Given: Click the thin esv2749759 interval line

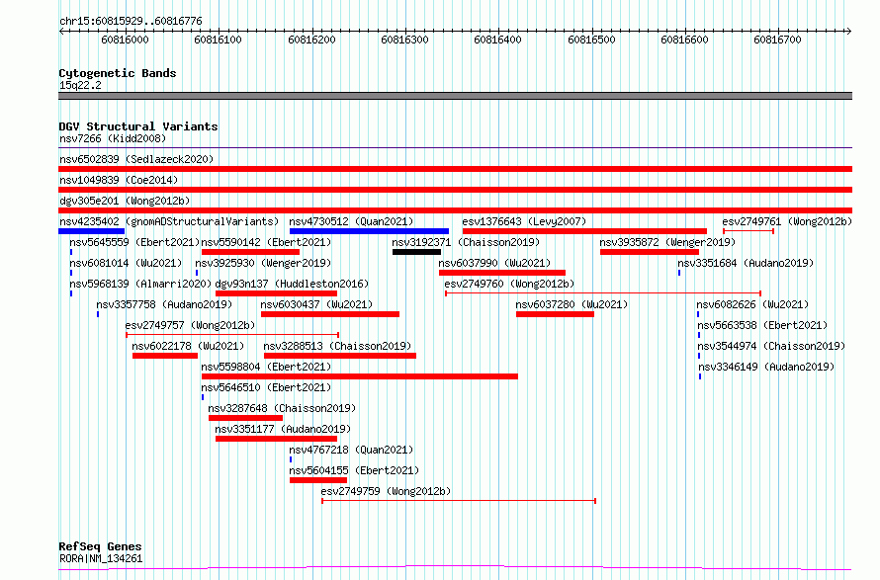Looking at the screenshot, I should click(459, 500).
